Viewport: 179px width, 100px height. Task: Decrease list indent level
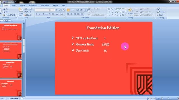[78, 10]
